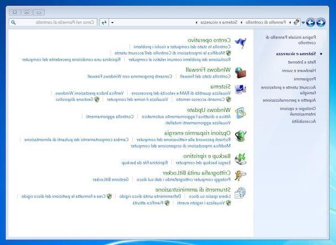
Task: Click Attiva o disattiva l'aggiornamento automatico
Action: pos(186,117)
